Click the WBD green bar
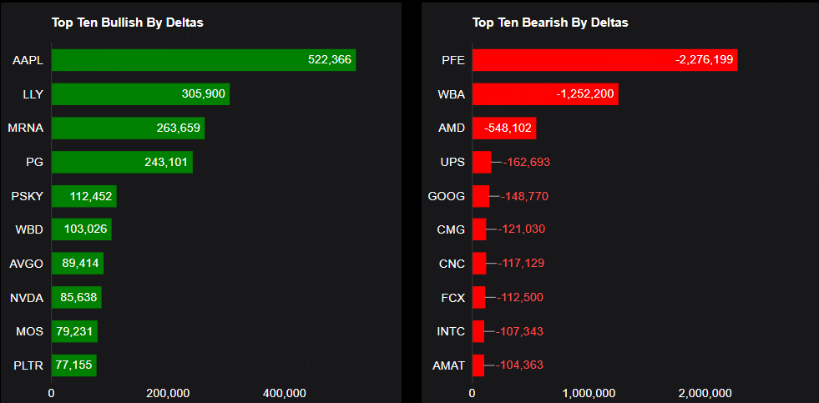The width and height of the screenshot is (819, 403). tap(82, 229)
